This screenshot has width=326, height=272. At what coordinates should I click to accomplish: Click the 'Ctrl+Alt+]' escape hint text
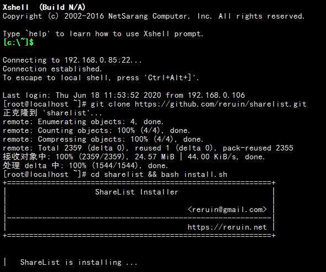coord(170,78)
